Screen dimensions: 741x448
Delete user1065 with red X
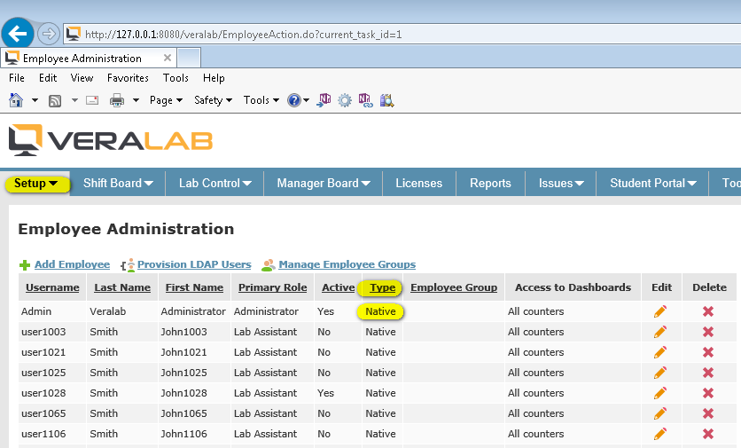708,413
